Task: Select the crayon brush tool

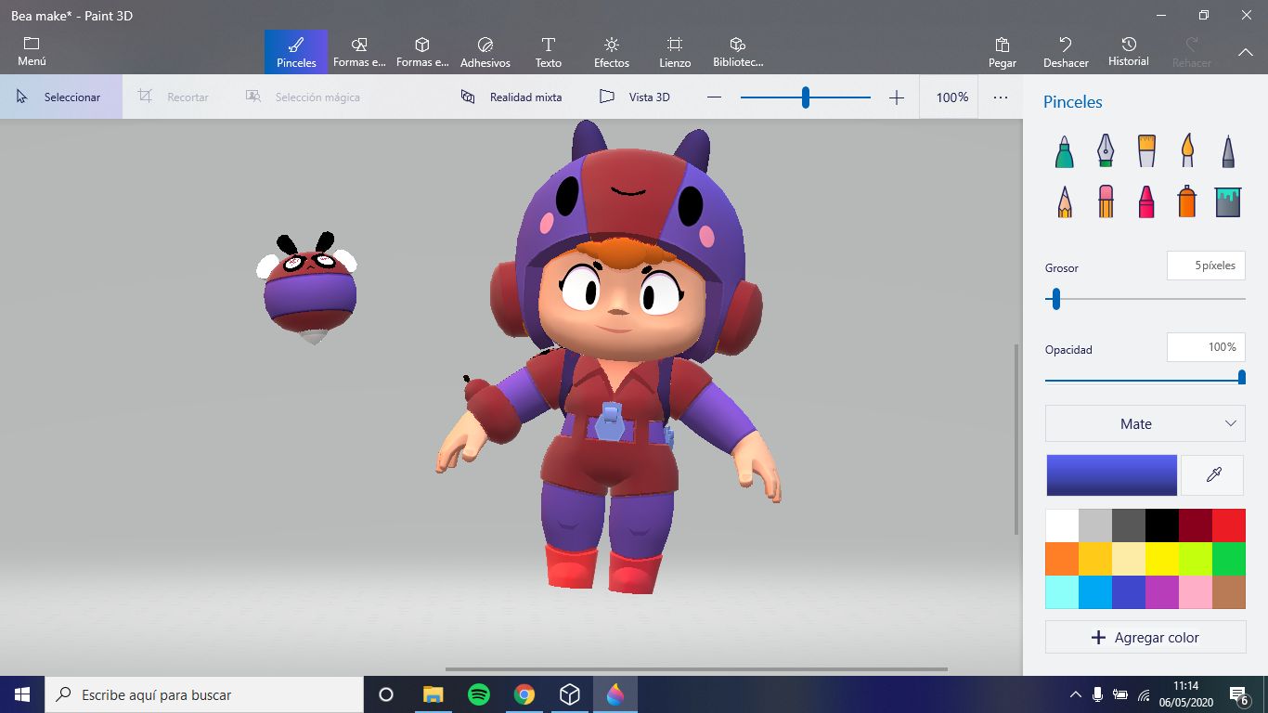Action: (x=1145, y=200)
